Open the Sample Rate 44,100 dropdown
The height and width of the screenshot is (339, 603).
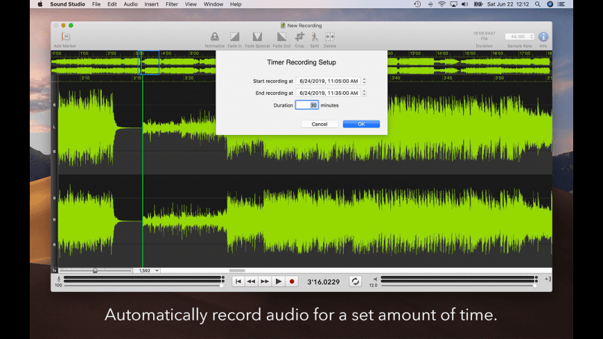[520, 37]
